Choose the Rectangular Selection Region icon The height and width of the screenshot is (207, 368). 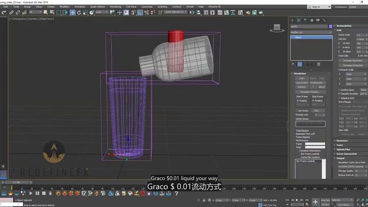click(59, 13)
